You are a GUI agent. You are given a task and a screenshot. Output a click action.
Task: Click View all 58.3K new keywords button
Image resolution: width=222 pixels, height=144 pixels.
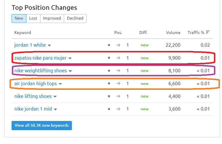click(x=42, y=126)
